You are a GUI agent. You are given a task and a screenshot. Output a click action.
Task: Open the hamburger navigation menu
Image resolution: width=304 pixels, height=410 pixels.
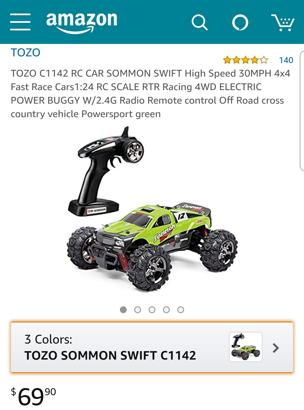(20, 22)
